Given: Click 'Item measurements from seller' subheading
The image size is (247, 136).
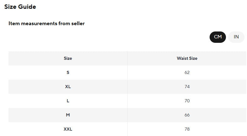Looking at the screenshot, I should coord(47,24).
